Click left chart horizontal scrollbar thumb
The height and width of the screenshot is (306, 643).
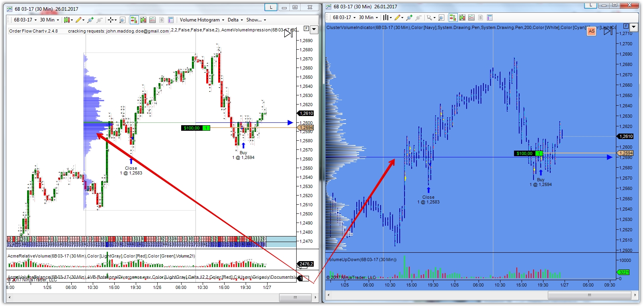(295, 297)
